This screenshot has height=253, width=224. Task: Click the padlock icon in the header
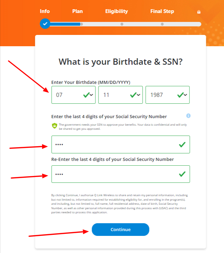click(x=199, y=12)
